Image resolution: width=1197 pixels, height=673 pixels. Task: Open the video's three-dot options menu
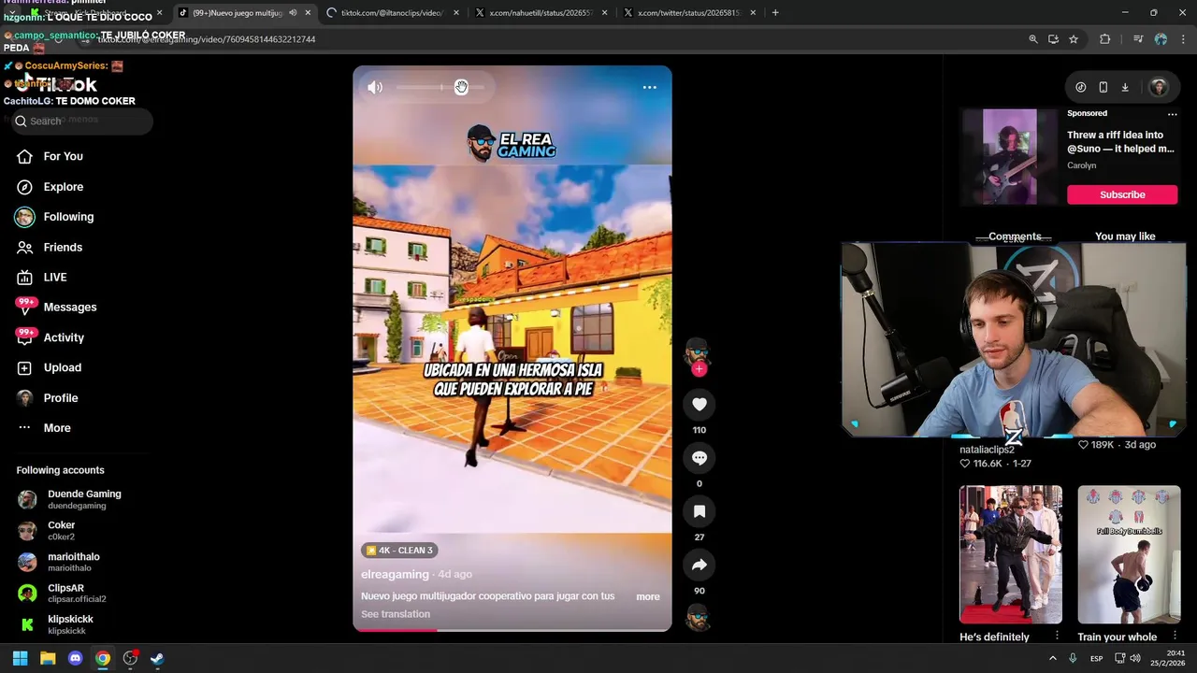pos(649,87)
